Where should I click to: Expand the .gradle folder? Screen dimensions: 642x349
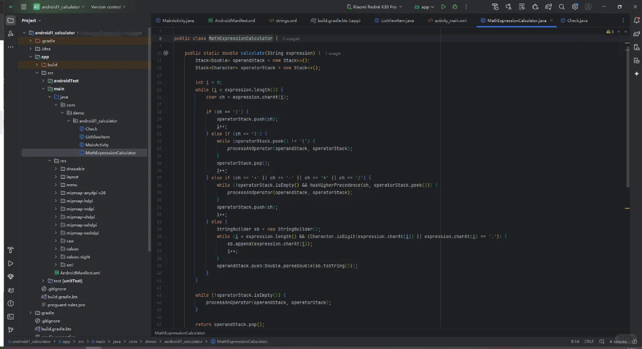coord(31,41)
